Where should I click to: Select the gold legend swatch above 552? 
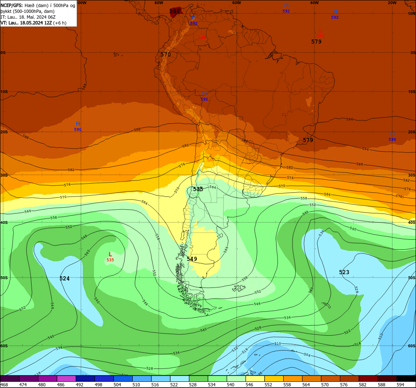[274, 378]
